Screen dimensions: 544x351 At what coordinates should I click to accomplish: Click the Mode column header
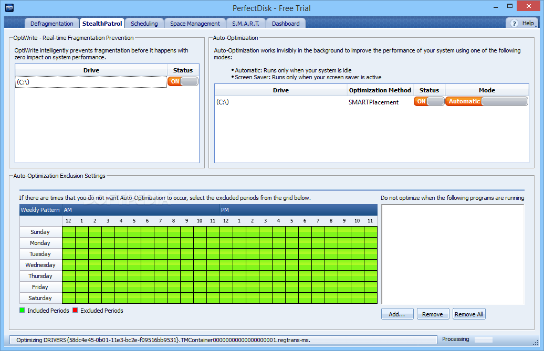487,90
